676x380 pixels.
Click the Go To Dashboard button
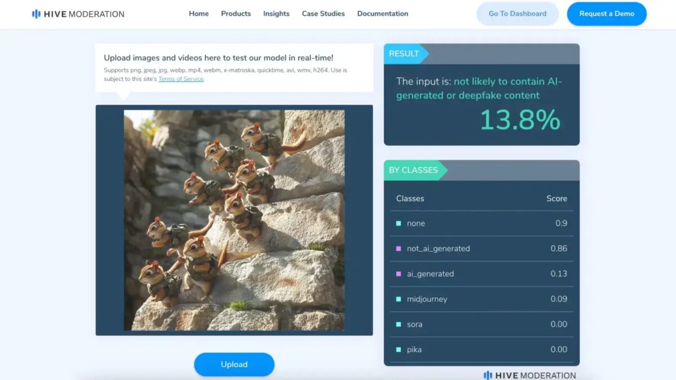point(517,14)
